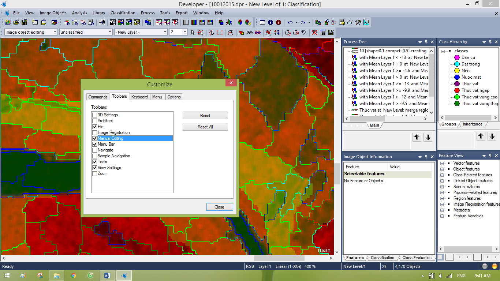
Task: Open the Image Objects menu
Action: coord(53,13)
